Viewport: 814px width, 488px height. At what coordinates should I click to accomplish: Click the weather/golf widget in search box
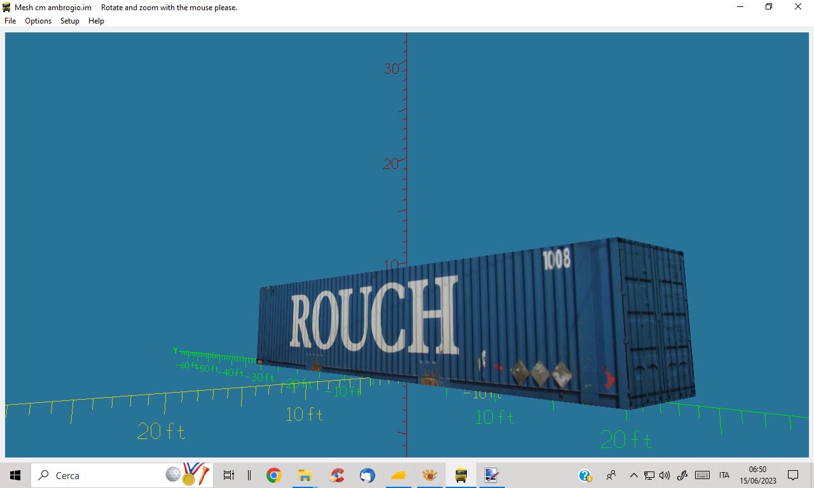pyautogui.click(x=187, y=474)
